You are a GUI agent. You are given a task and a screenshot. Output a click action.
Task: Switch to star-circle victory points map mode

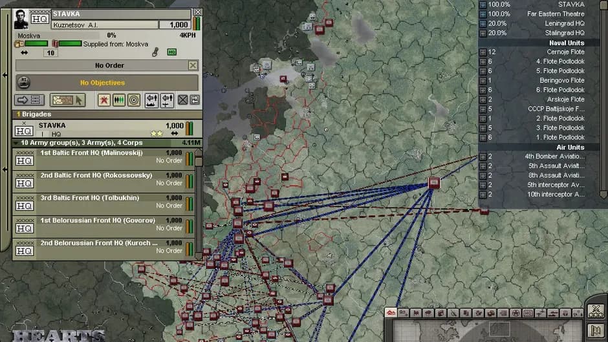coord(516,313)
